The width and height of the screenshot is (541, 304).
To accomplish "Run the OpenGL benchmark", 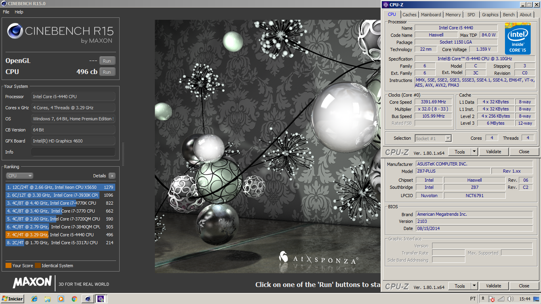I will 107,61.
